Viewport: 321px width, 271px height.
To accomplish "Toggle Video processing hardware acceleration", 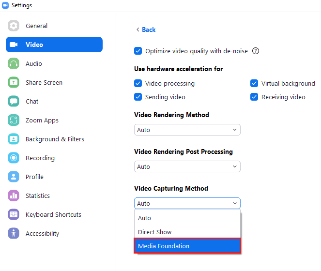I will point(138,83).
